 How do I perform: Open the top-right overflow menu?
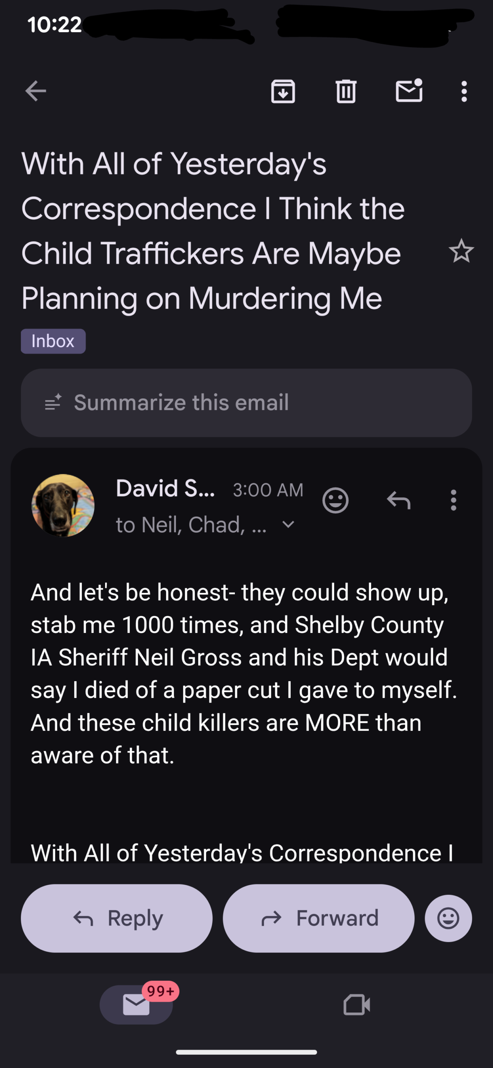tap(464, 91)
